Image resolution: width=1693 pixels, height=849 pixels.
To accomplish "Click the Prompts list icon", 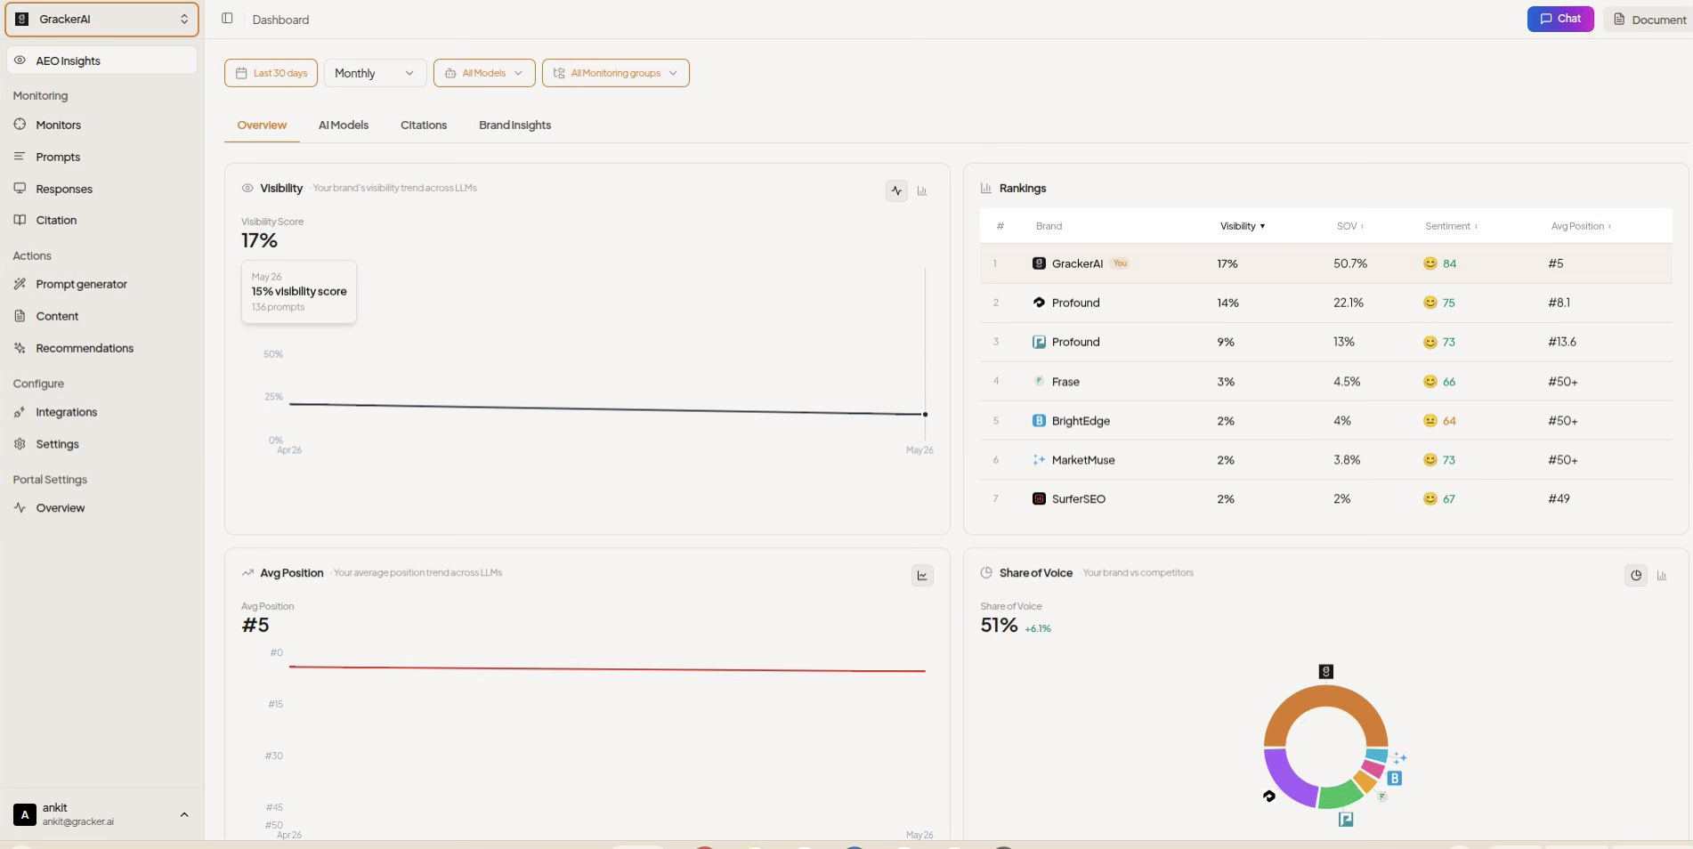I will (20, 157).
